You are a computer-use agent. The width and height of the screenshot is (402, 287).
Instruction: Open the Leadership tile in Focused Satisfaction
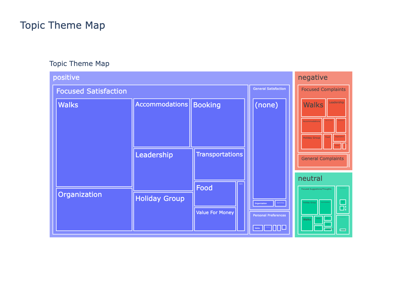(163, 170)
